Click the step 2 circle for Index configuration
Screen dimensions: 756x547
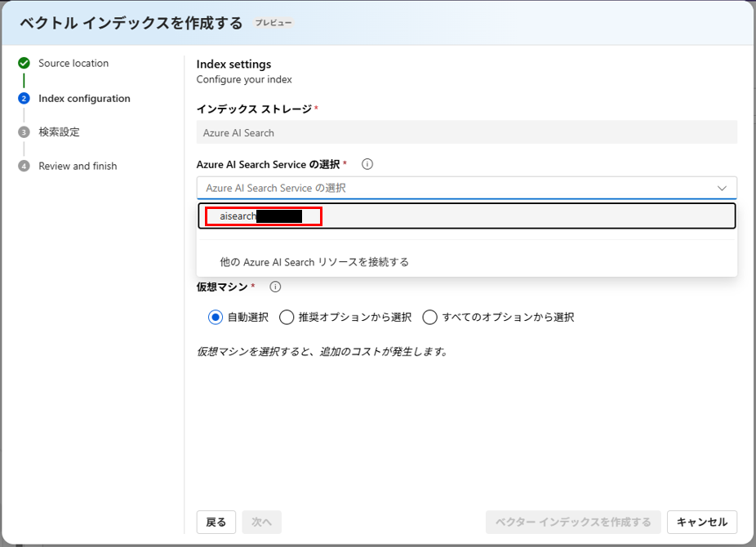pyautogui.click(x=24, y=98)
